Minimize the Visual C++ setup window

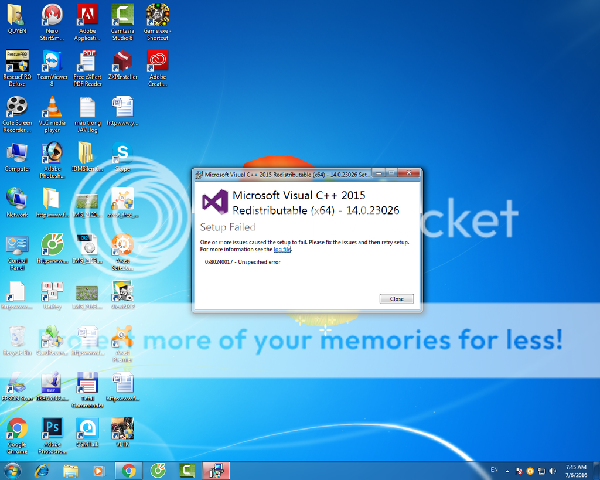coord(379,173)
